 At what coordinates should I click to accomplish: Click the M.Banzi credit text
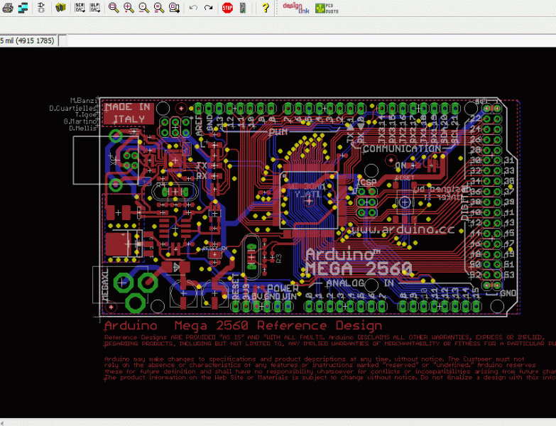pos(84,101)
